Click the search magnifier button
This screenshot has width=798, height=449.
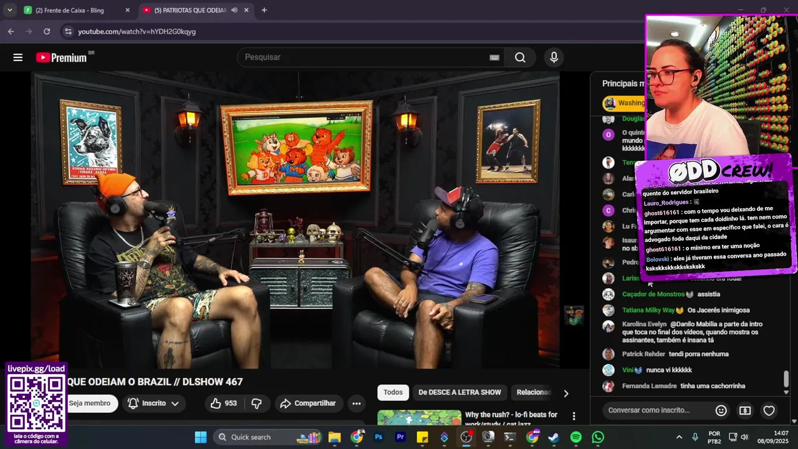(x=520, y=57)
